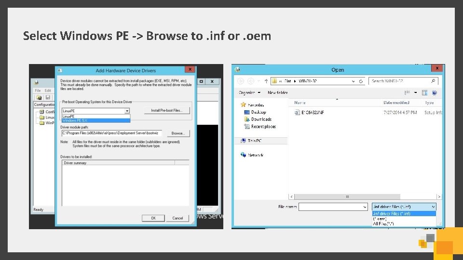The image size is (463, 260).
Task: Click the horizontal scrollbar right arrow
Action: 439,196
